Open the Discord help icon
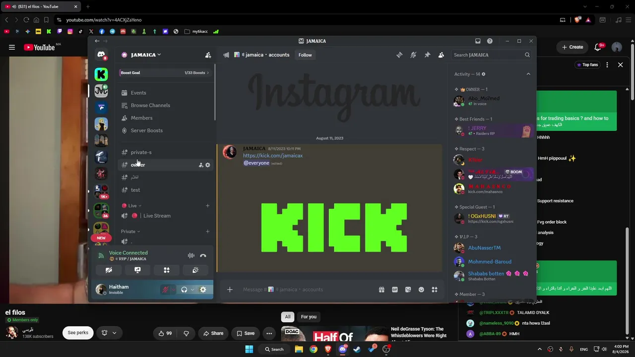This screenshot has width=635, height=357. (490, 41)
